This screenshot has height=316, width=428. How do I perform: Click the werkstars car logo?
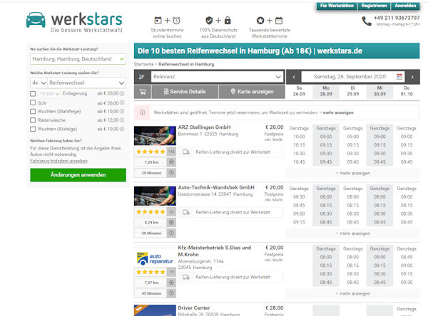point(36,20)
